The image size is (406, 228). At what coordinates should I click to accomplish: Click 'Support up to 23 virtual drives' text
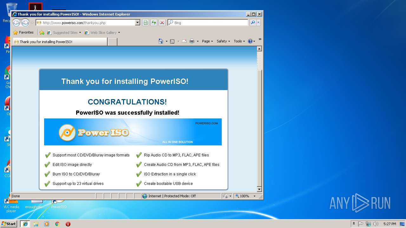[78, 184]
